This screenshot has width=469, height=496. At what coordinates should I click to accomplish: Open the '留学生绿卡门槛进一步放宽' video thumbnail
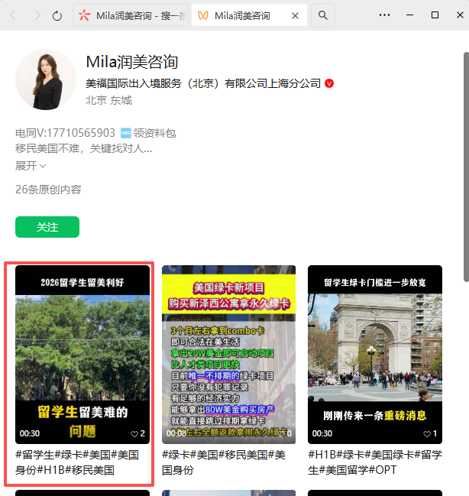click(x=375, y=355)
